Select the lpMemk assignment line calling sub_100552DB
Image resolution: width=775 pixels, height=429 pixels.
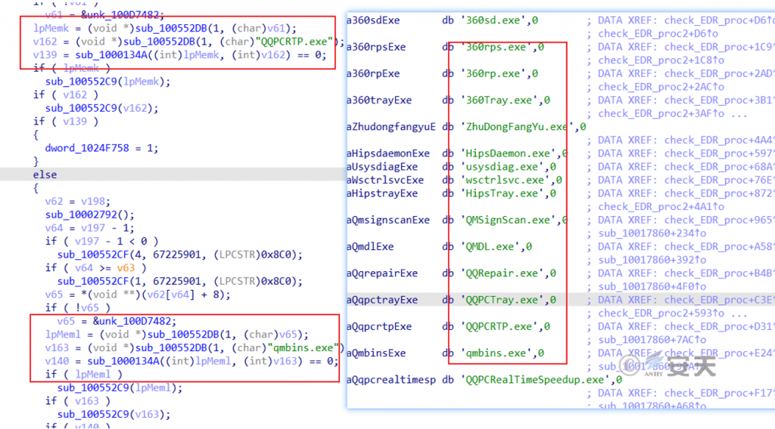(x=165, y=28)
